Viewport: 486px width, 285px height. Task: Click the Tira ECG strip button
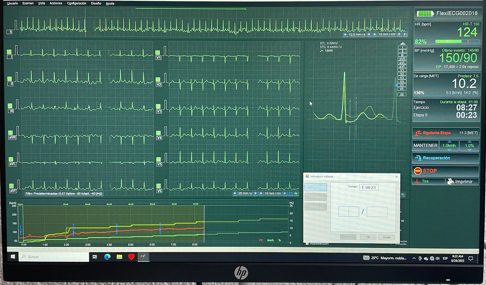point(428,181)
